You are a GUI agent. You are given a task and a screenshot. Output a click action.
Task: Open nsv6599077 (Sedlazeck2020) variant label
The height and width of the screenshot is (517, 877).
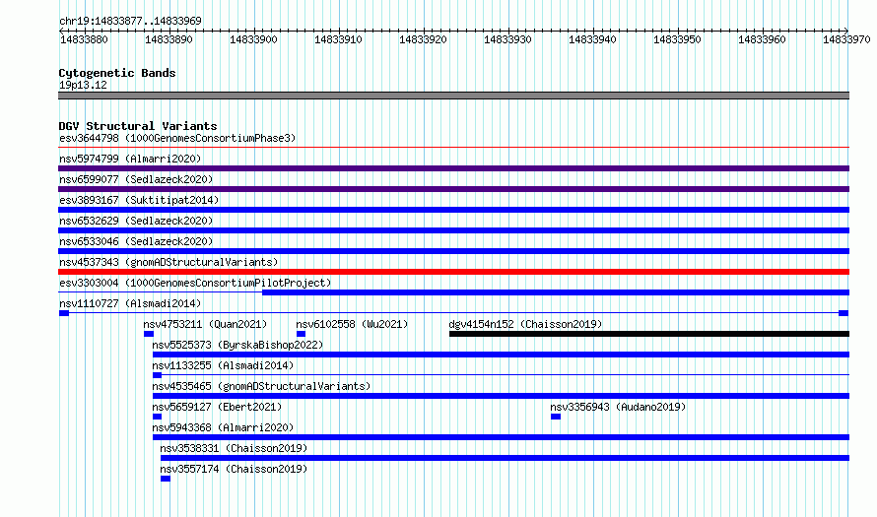pyautogui.click(x=136, y=179)
